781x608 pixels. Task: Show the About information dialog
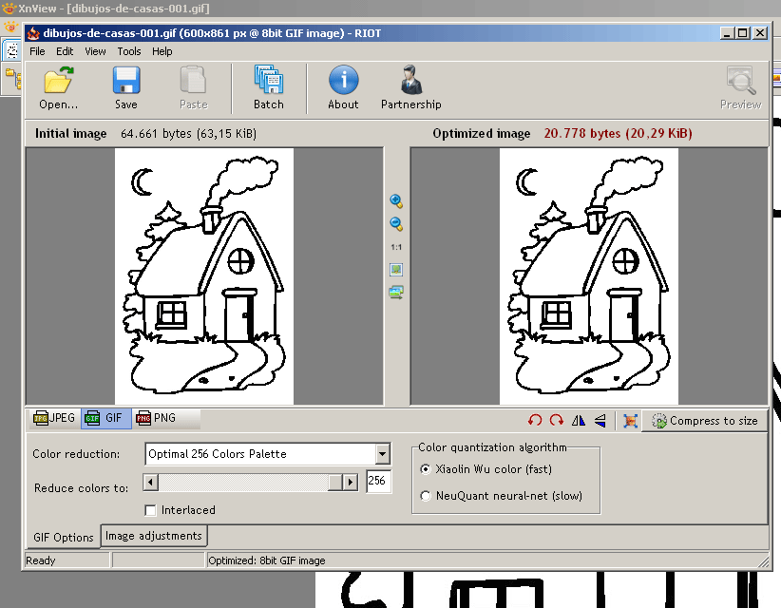click(343, 88)
